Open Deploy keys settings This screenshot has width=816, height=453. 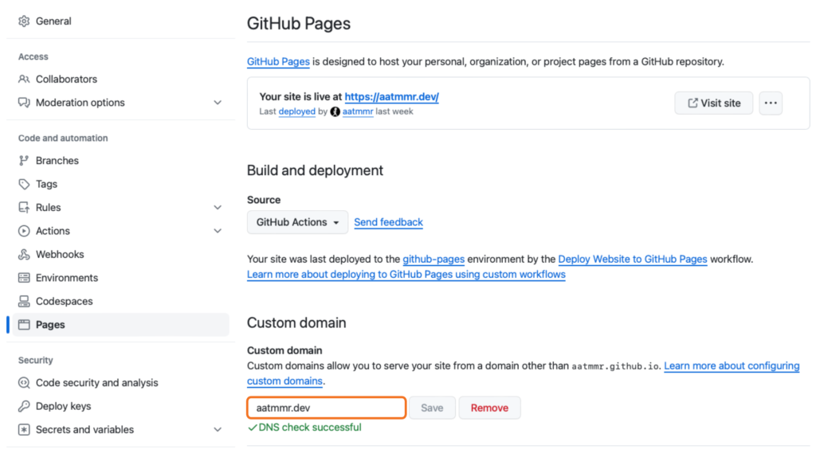pos(63,406)
